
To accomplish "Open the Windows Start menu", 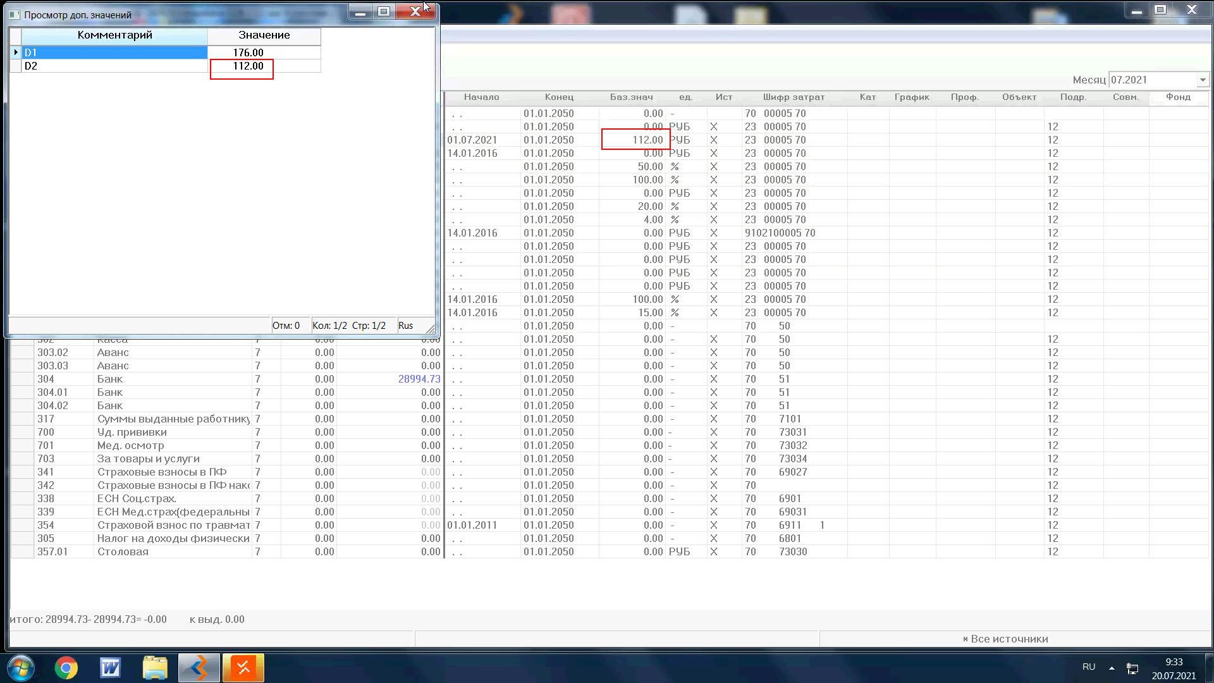I will coord(20,668).
